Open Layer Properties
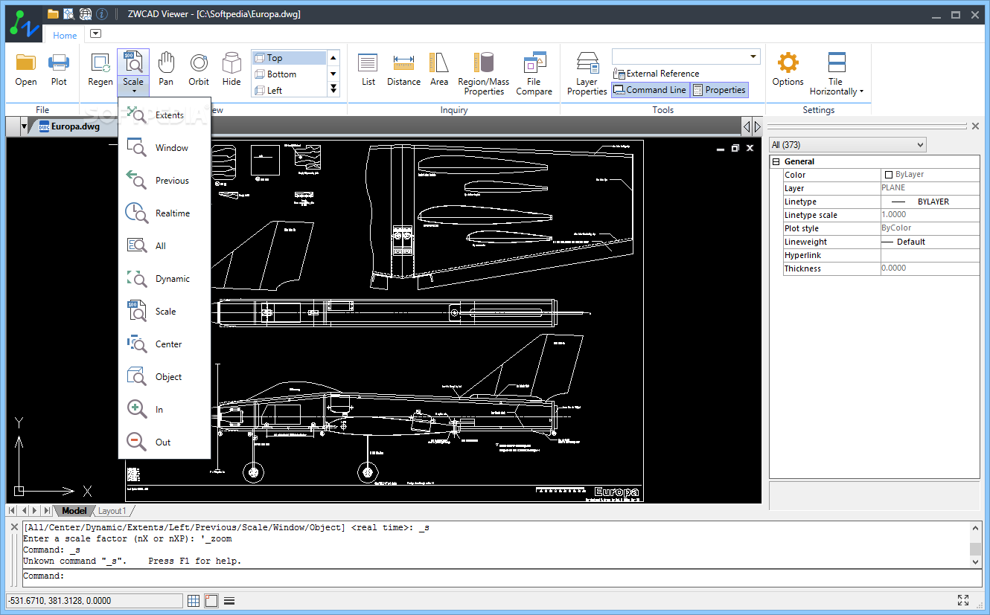The width and height of the screenshot is (990, 615). [587, 74]
